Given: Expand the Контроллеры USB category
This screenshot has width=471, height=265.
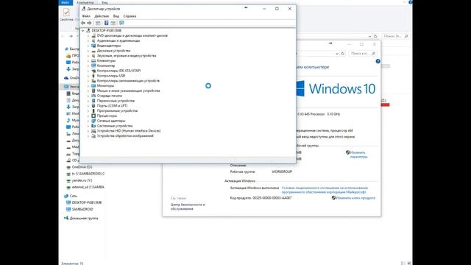Looking at the screenshot, I should coord(88,76).
